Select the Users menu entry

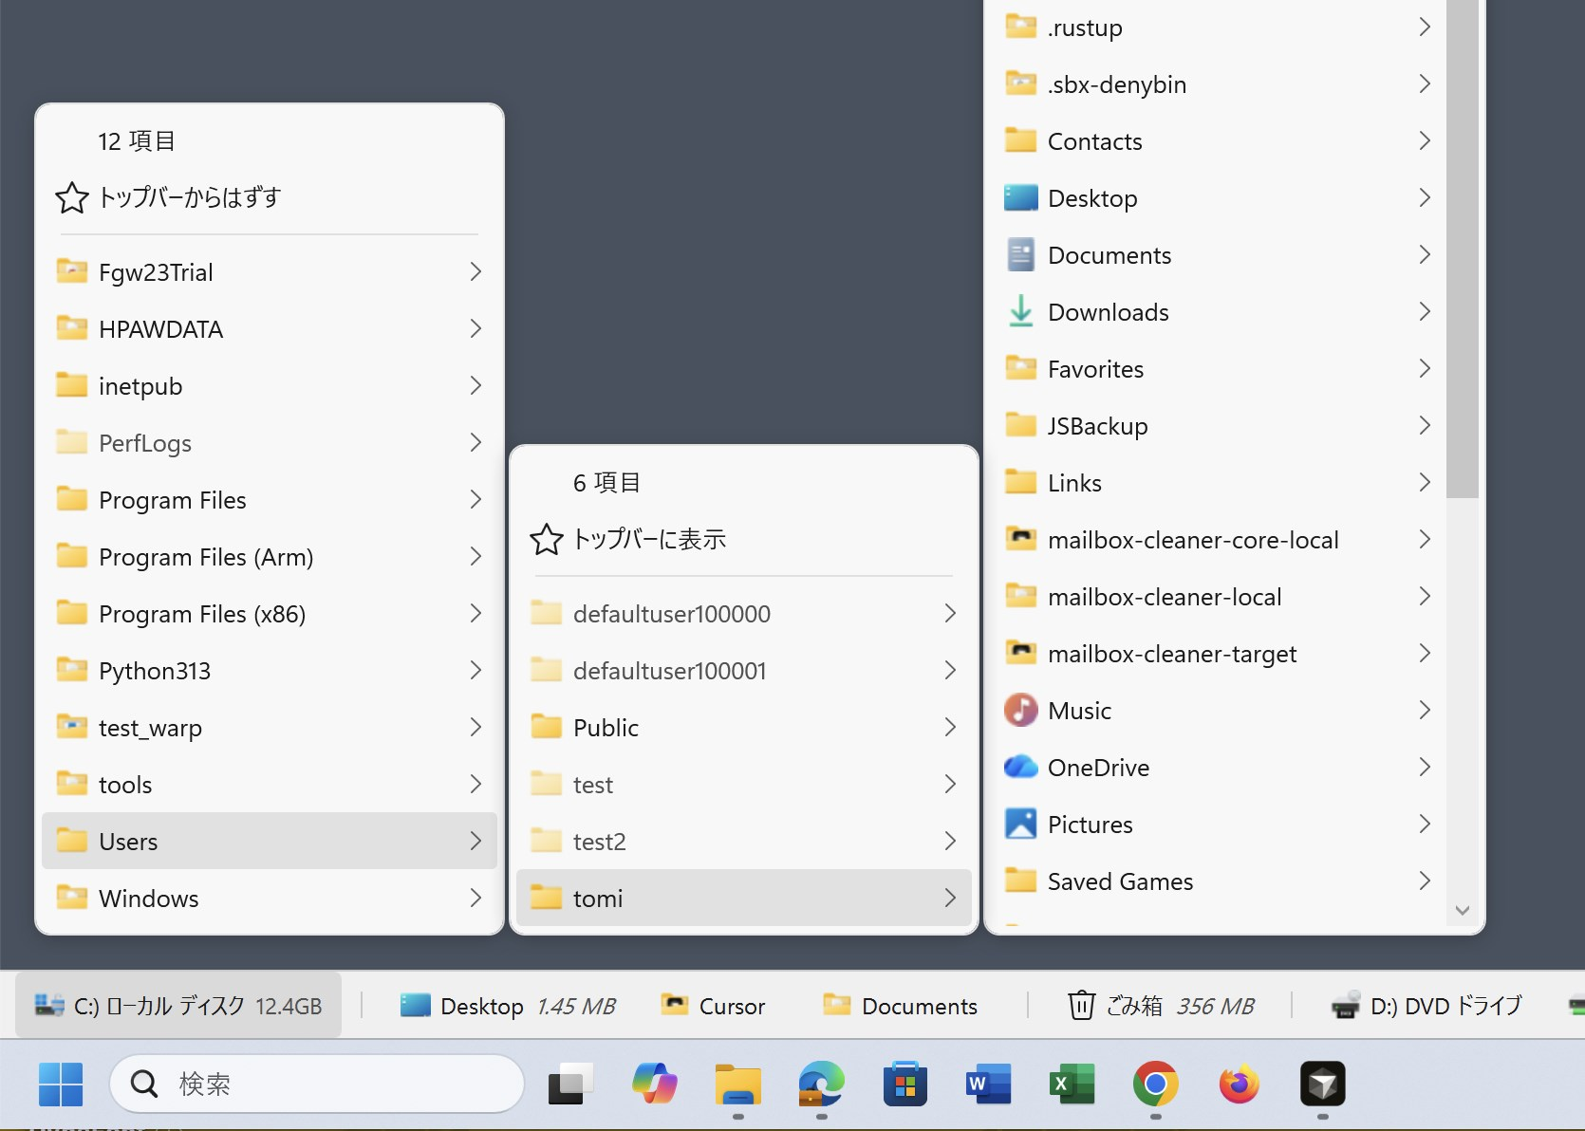pos(270,841)
